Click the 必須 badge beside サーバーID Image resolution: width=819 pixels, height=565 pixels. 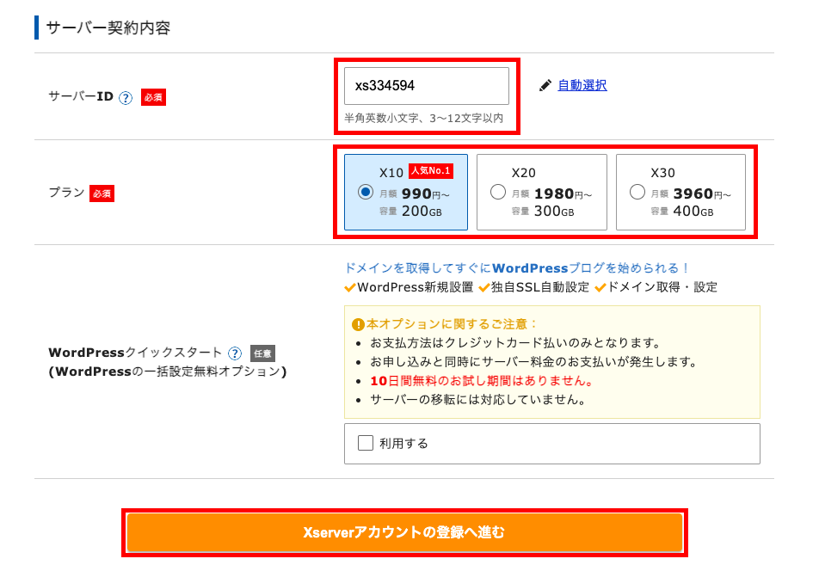coord(153,97)
